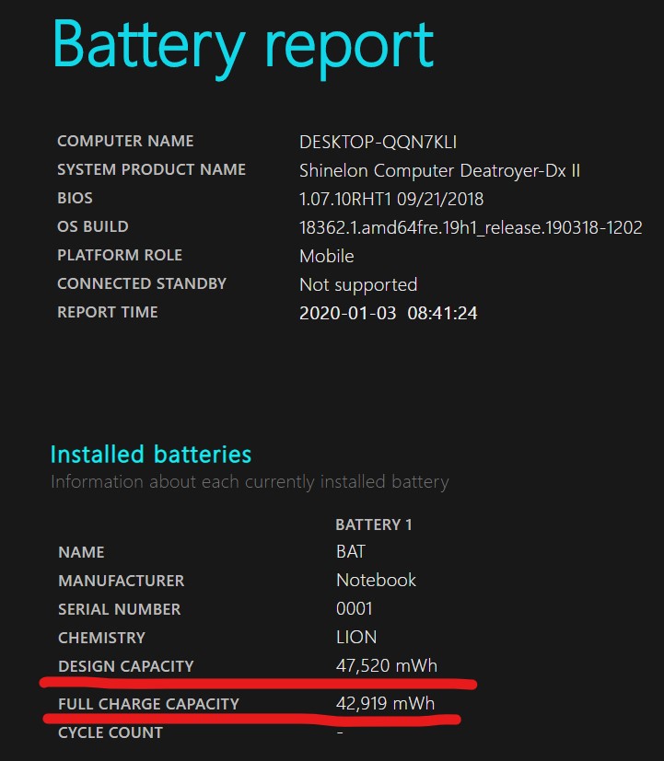The height and width of the screenshot is (761, 664).
Task: Click Shinelon Computer Deatroyer-Dx II text
Action: tap(439, 170)
